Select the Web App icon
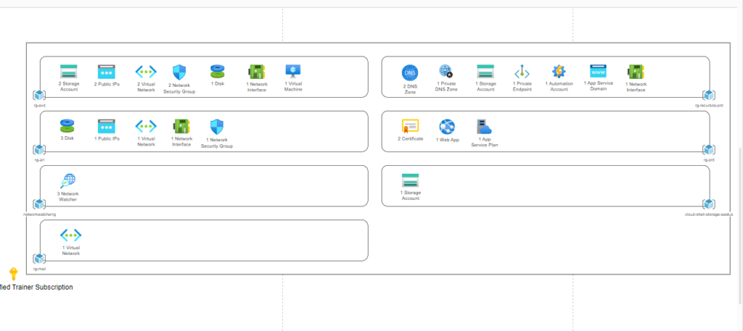Screen dimensions: 743x331 (x=447, y=127)
